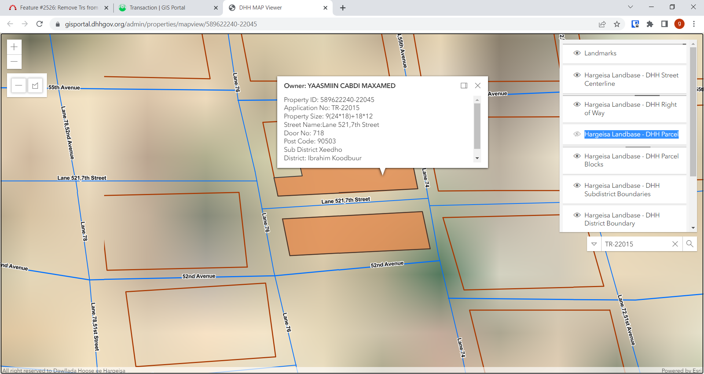Close the Feature #2526 tab
Image resolution: width=704 pixels, height=374 pixels.
106,8
